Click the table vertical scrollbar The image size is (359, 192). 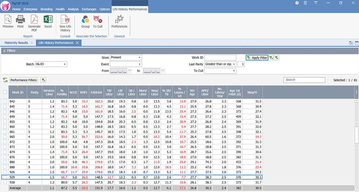[356, 135]
